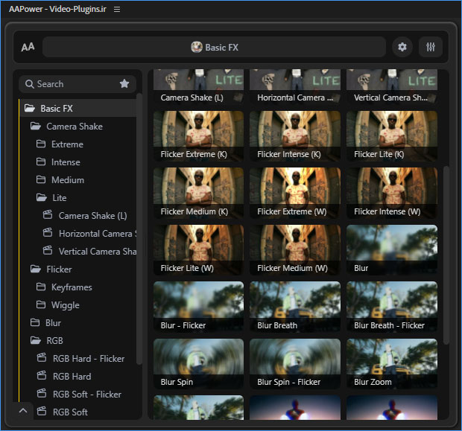Choose the Flicker Extreme (K) preset thumbnail
Image resolution: width=462 pixels, height=431 pixels.
click(x=198, y=136)
